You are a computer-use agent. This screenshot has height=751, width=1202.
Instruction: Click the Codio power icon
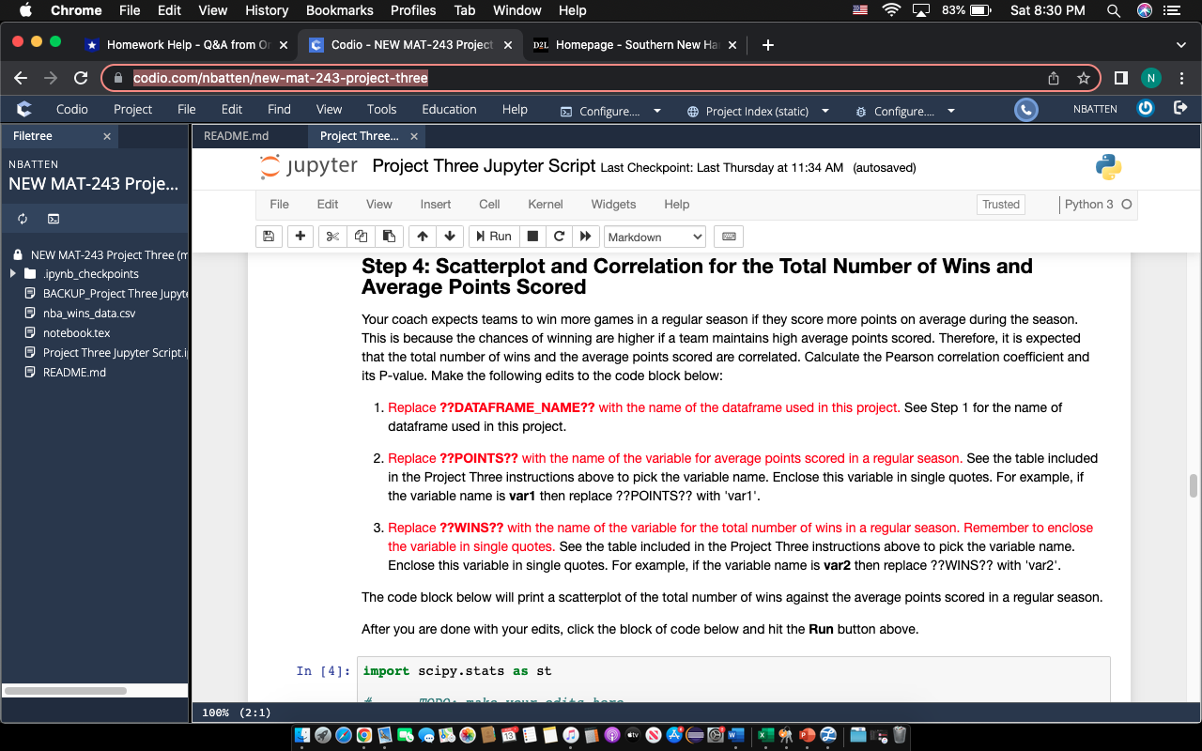(x=1146, y=109)
